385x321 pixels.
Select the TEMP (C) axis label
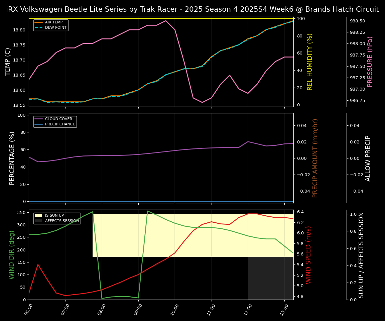tap(8, 62)
